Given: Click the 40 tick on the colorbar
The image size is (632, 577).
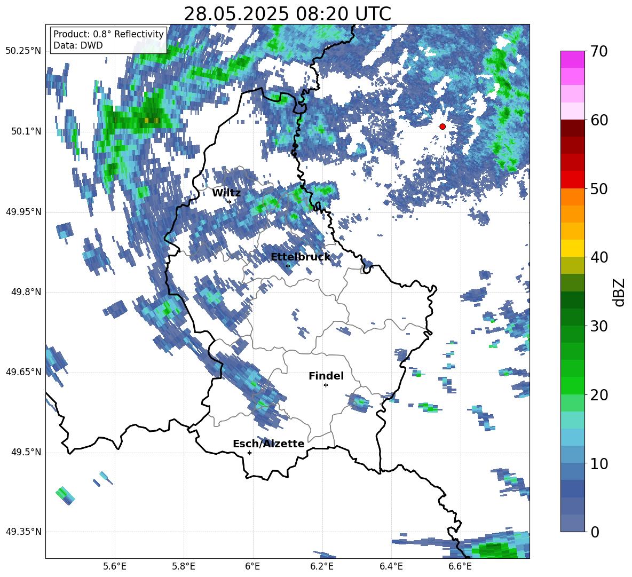Looking at the screenshot, I should coord(598,257).
